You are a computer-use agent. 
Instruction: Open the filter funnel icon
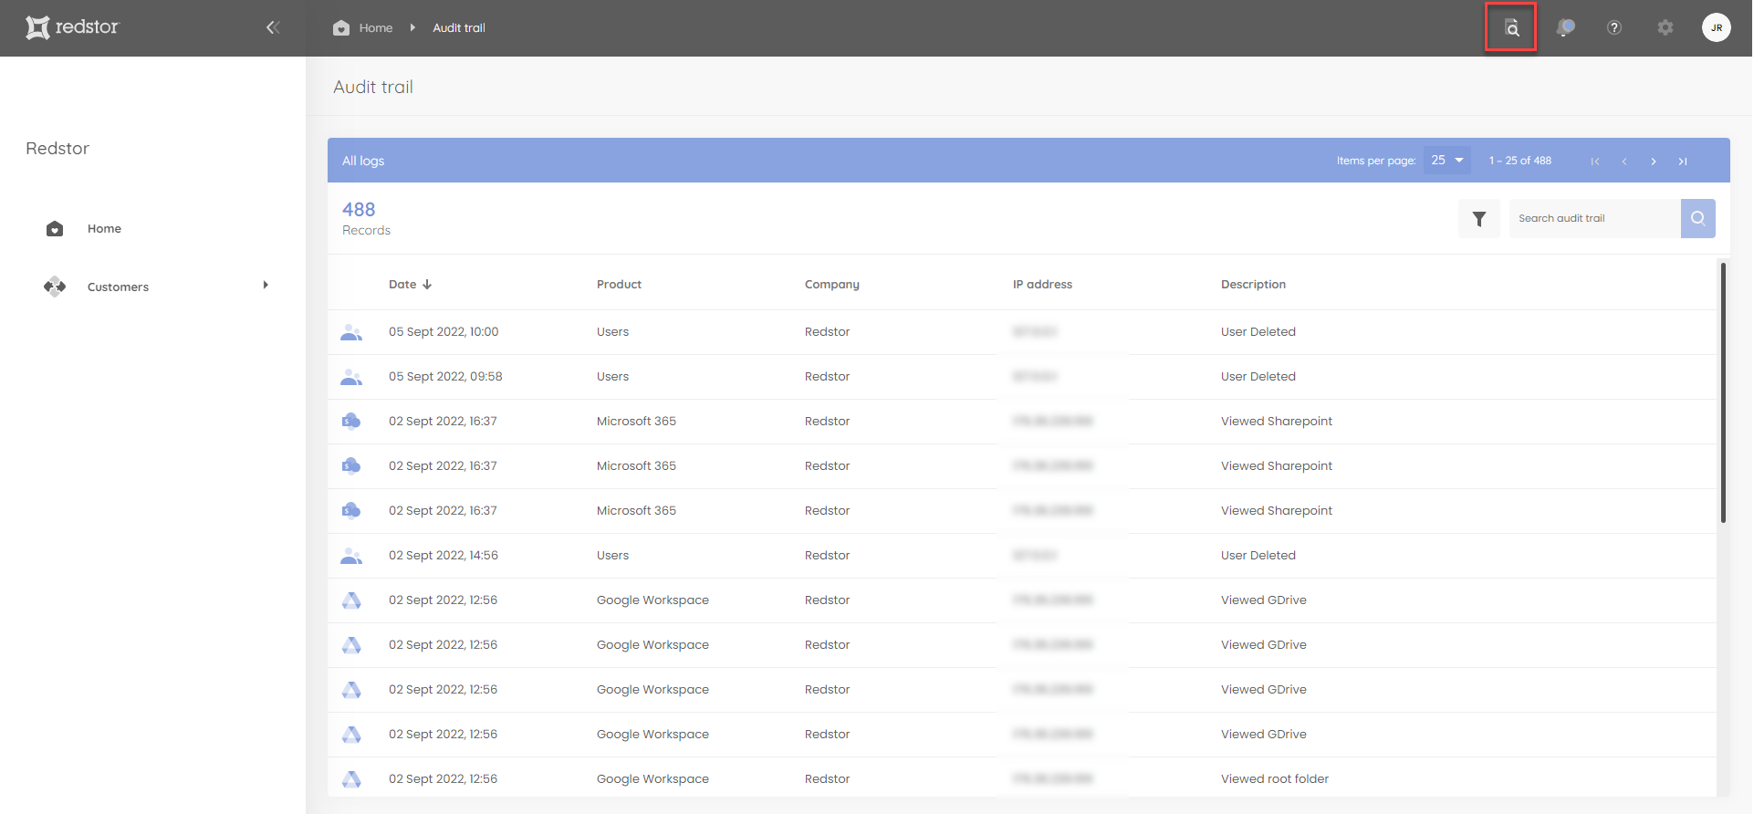[1479, 218]
